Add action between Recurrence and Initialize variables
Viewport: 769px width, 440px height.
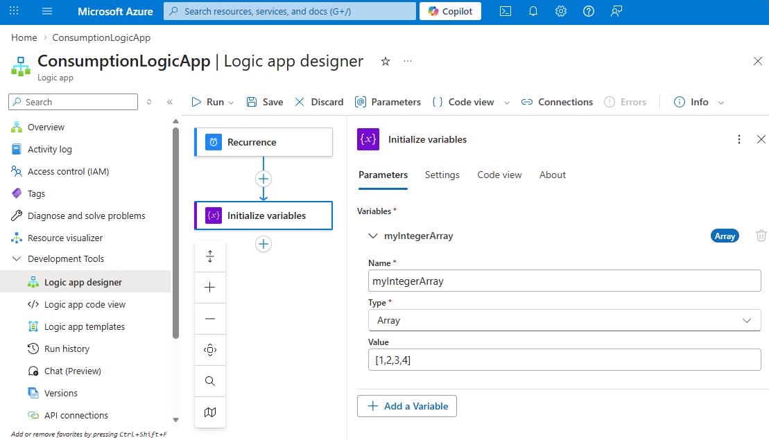click(263, 179)
